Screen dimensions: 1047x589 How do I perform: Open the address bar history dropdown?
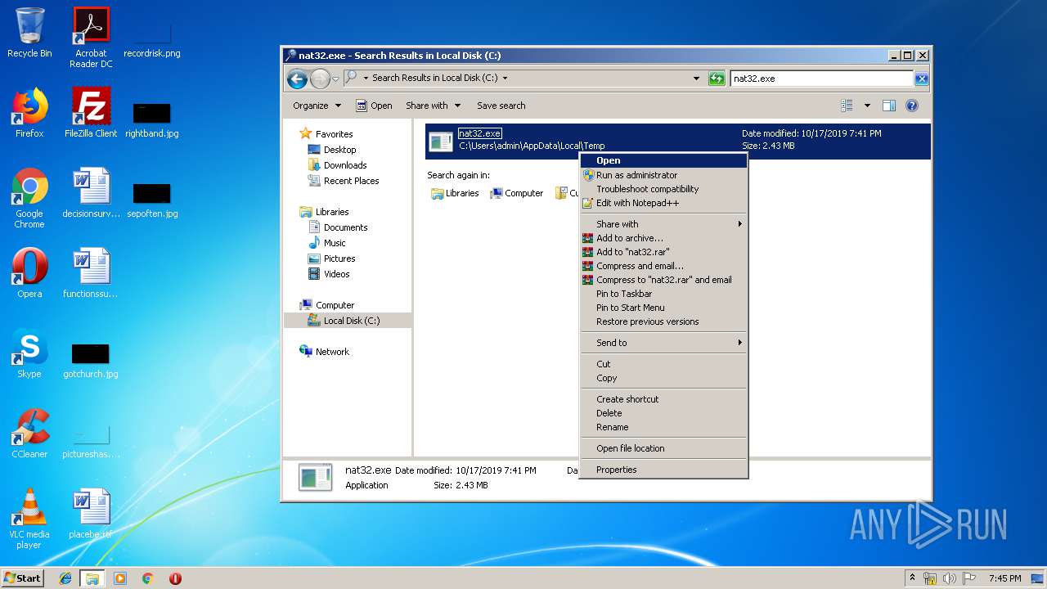pyautogui.click(x=696, y=79)
